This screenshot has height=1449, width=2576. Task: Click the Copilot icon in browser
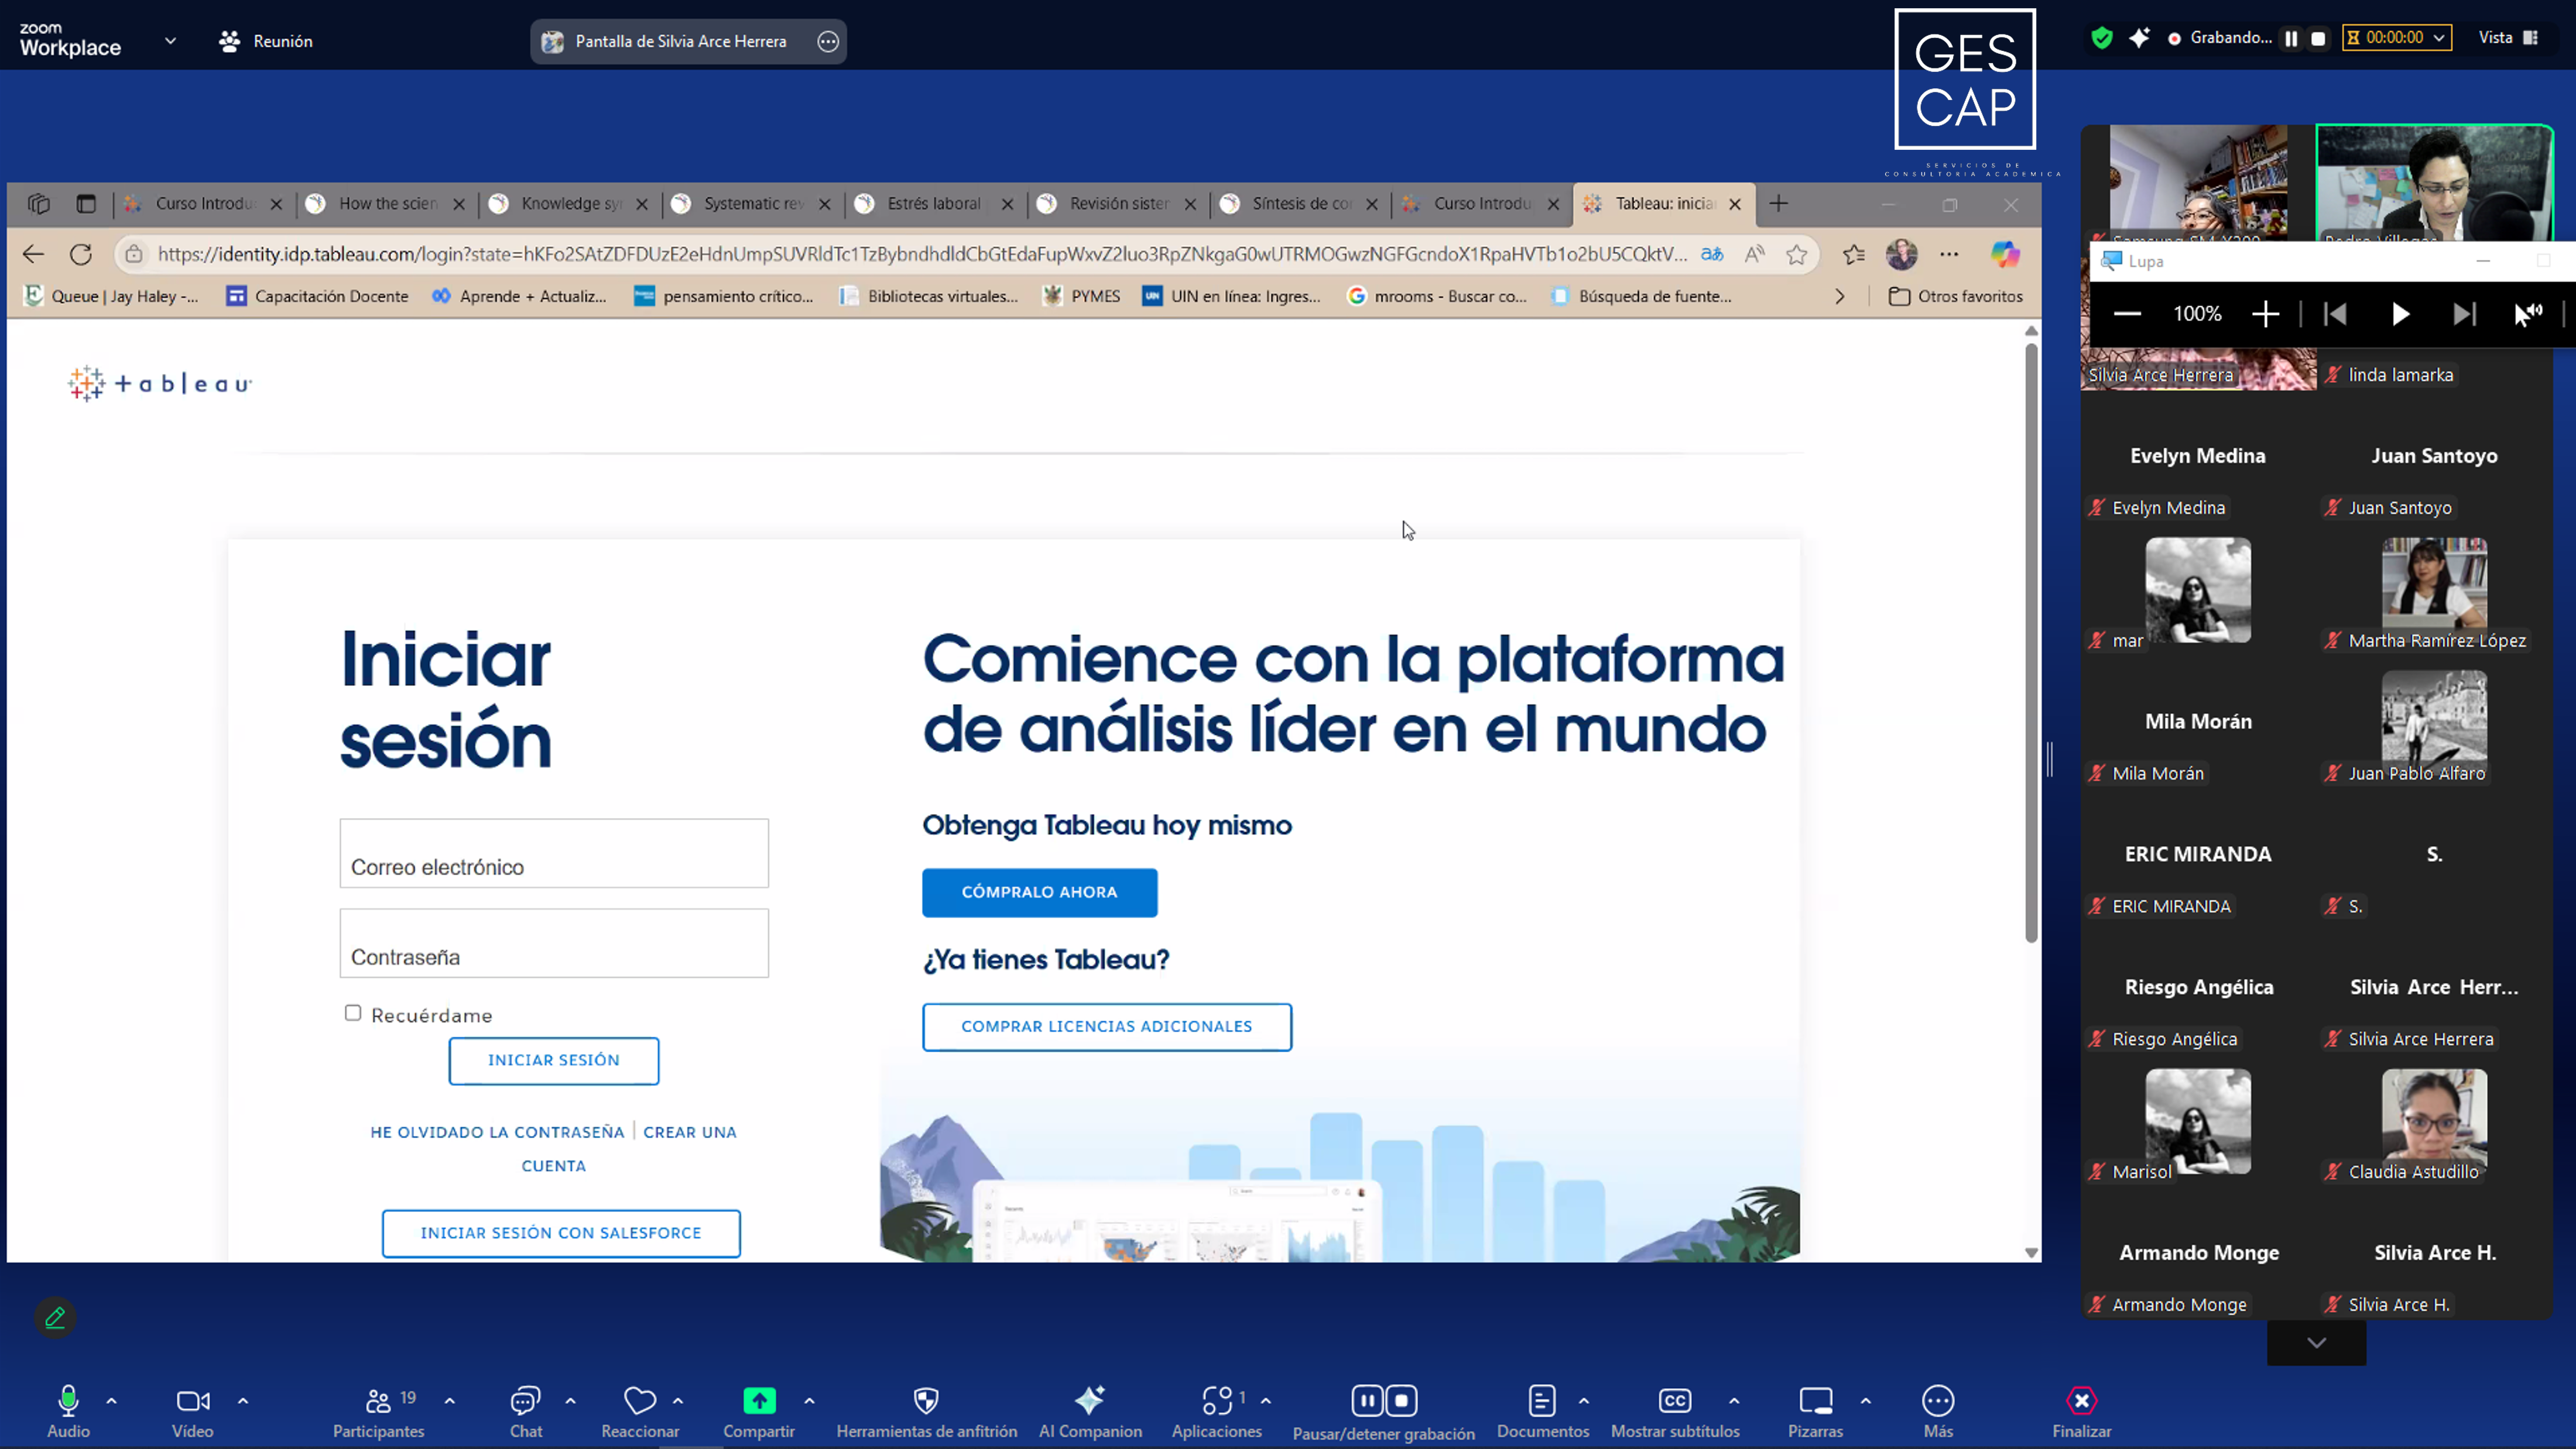(x=2005, y=254)
